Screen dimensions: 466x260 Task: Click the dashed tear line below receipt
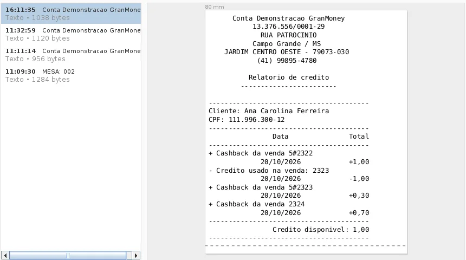tap(306, 246)
